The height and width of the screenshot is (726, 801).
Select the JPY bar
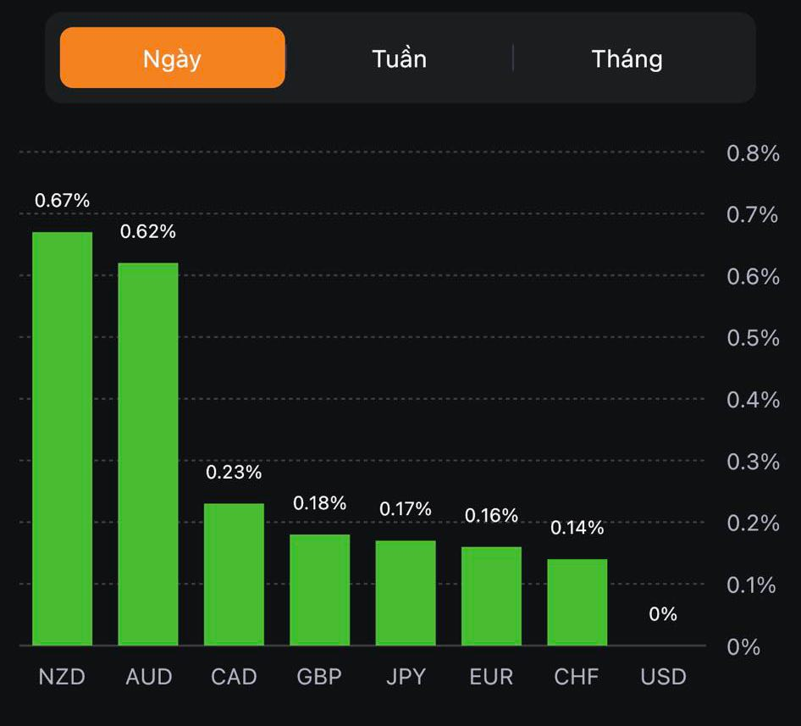[406, 593]
